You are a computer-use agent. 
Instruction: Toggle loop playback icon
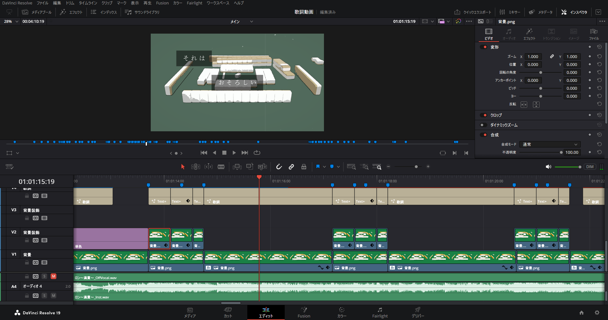coord(257,153)
